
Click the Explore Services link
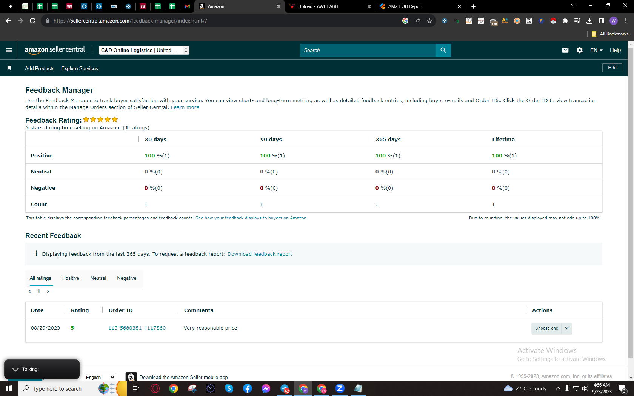(80, 68)
